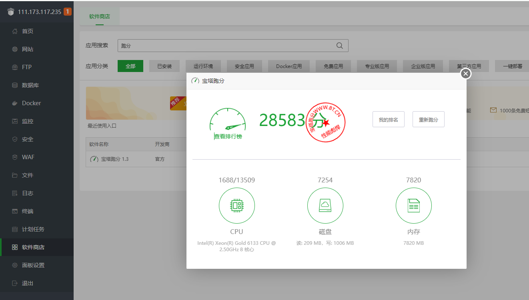Screen dimensions: 529x300
Task: Click the terminal icon beside 终端
Action: (x=15, y=211)
